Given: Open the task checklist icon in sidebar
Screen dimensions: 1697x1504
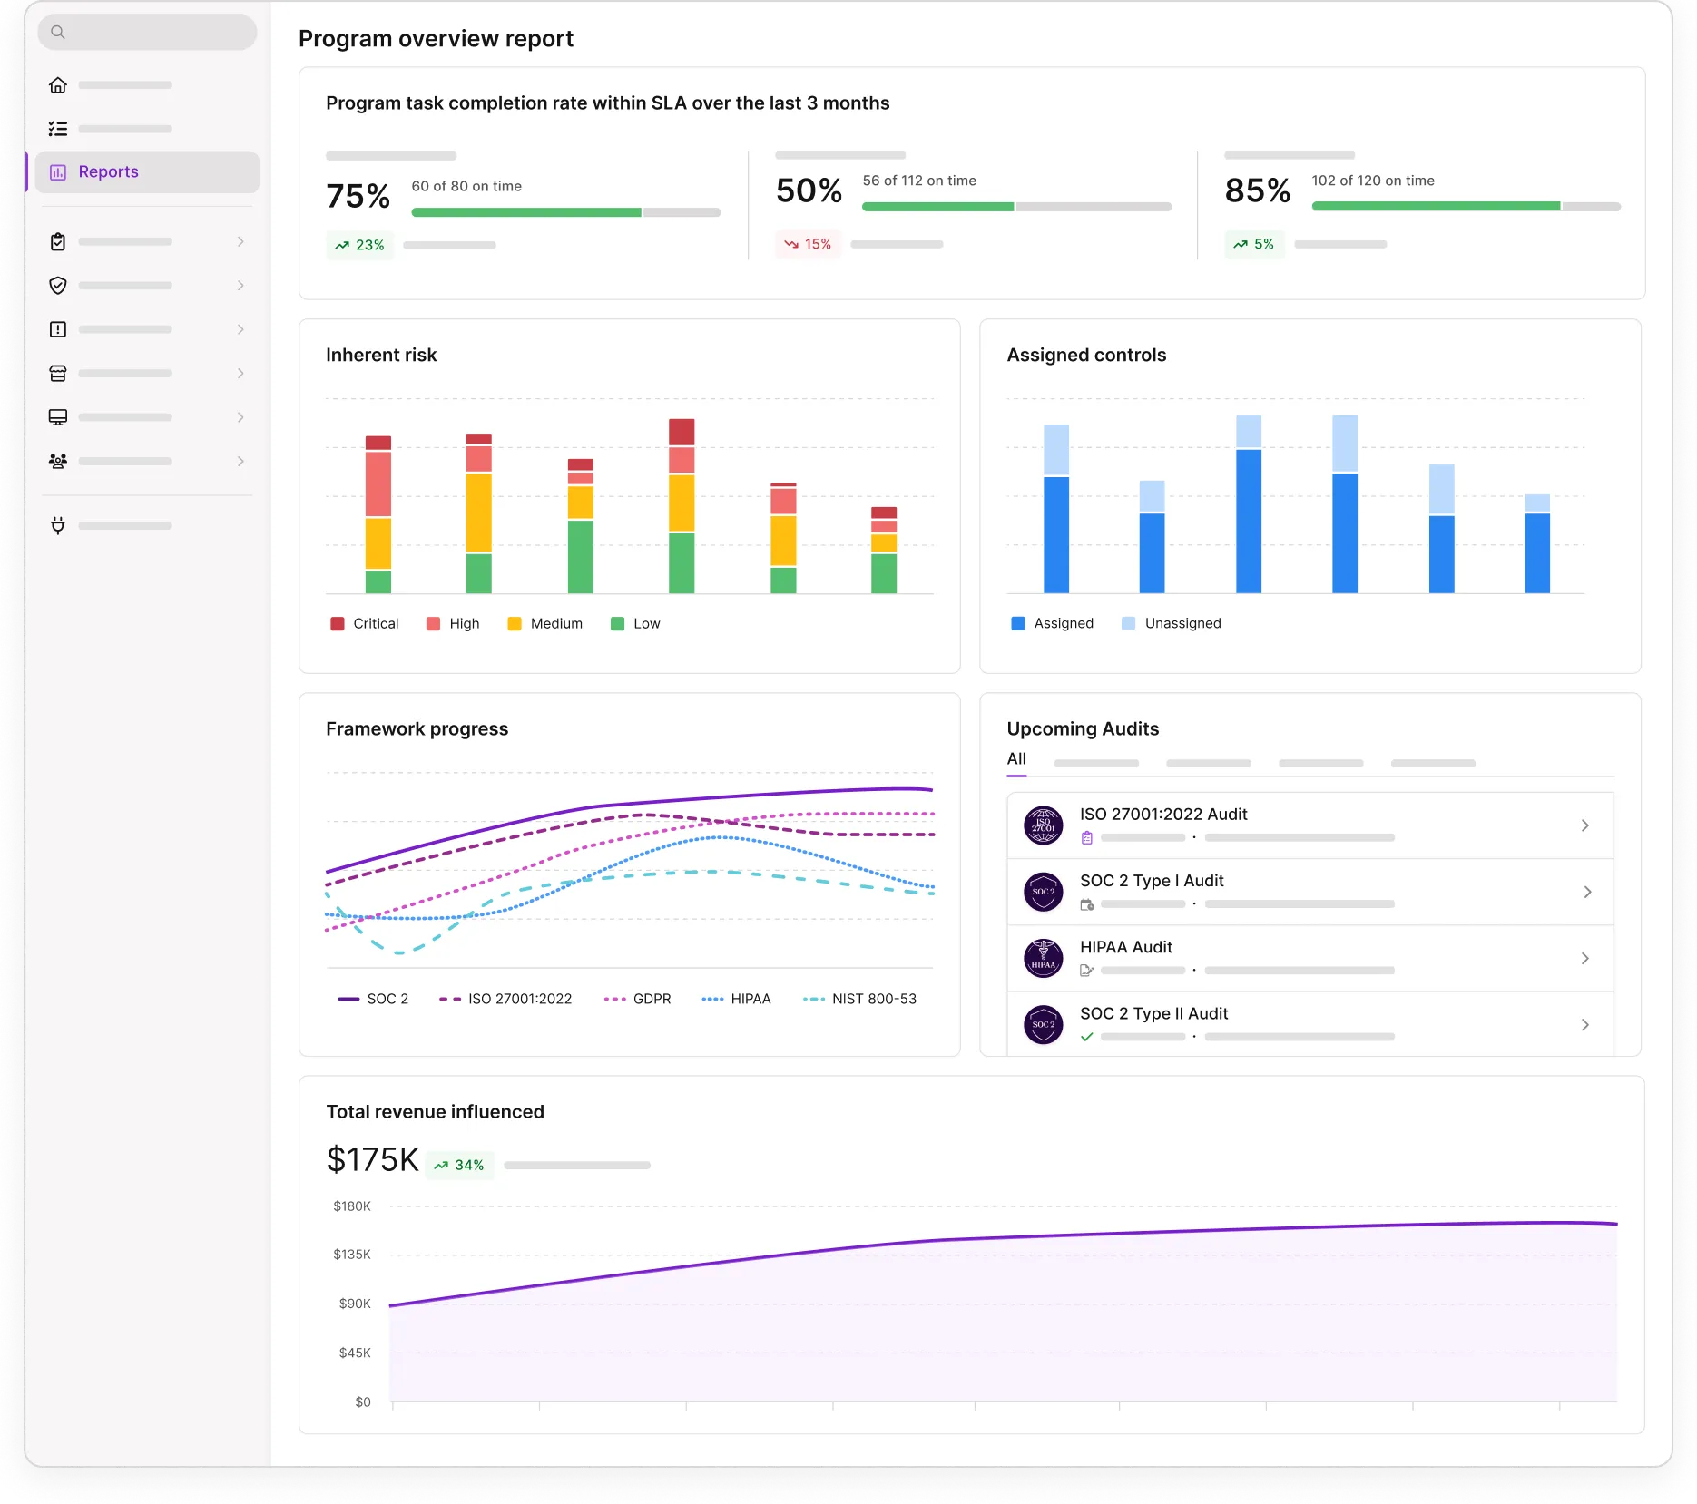Looking at the screenshot, I should coord(58,129).
